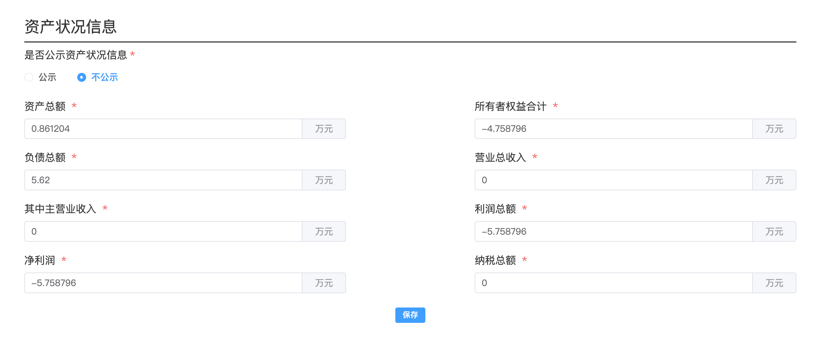Click the 万元 unit label beside 资产总额
The width and height of the screenshot is (825, 355).
click(323, 129)
